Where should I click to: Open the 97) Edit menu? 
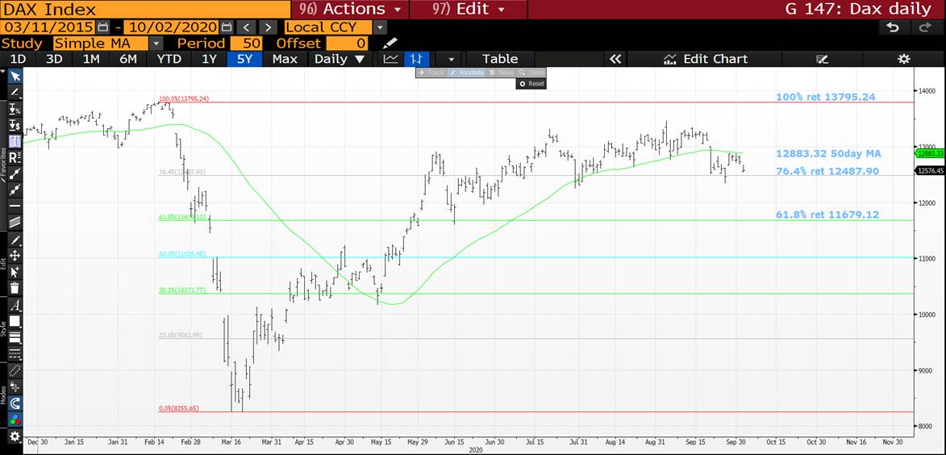tap(469, 9)
